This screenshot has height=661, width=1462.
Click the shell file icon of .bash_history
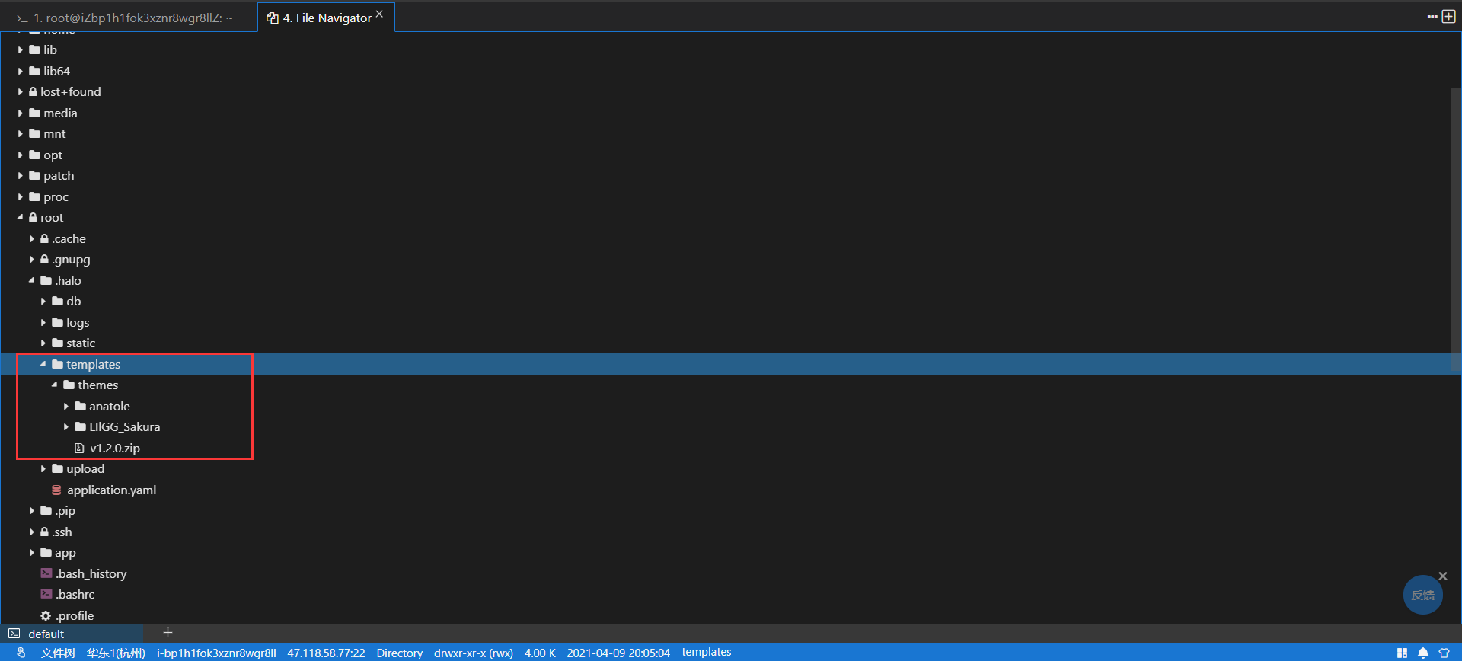coord(46,573)
